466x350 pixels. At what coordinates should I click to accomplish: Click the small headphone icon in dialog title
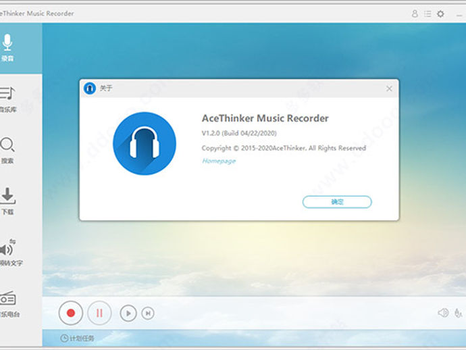[89, 89]
